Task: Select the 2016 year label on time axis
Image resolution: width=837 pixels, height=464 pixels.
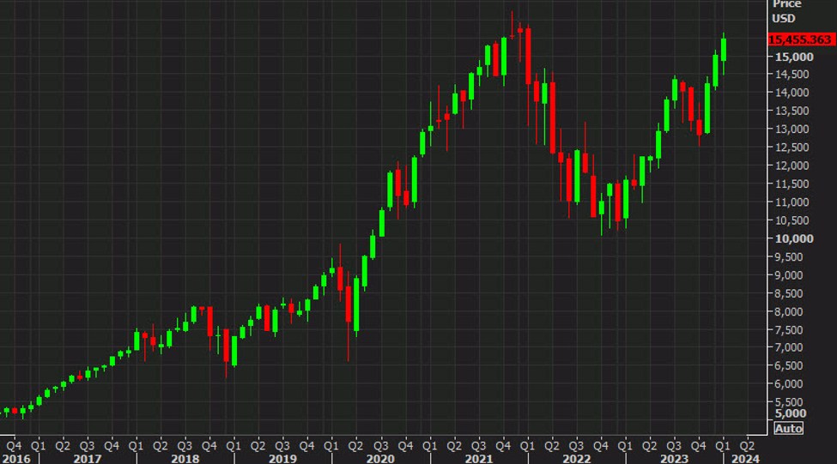Action: pyautogui.click(x=16, y=459)
